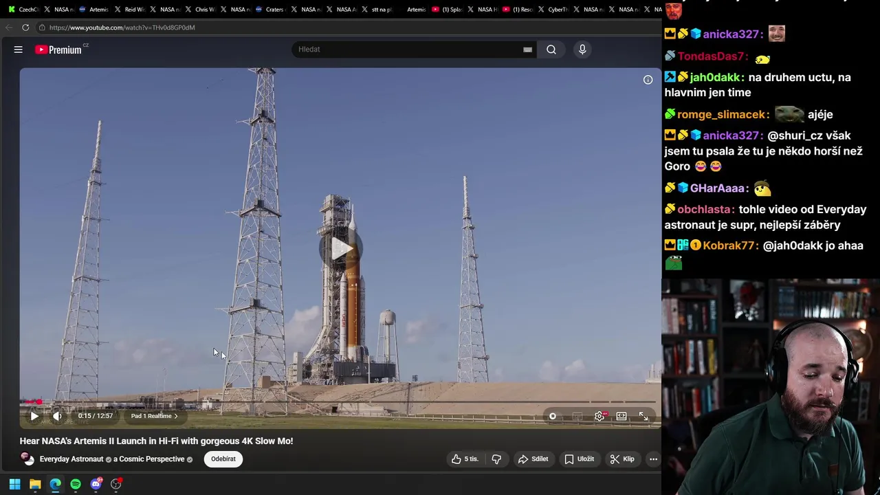Image resolution: width=880 pixels, height=495 pixels.
Task: Click username jah0dakk in chat
Action: [x=715, y=78]
